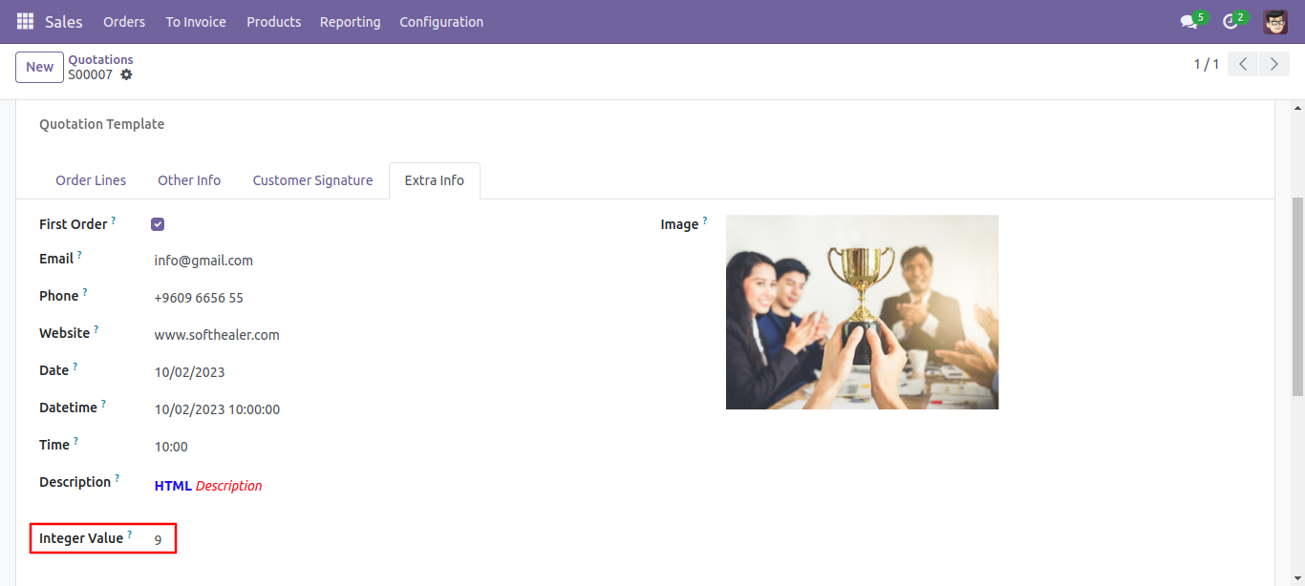This screenshot has height=586, width=1305.
Task: Show help tooltip for Image
Action: tap(705, 220)
